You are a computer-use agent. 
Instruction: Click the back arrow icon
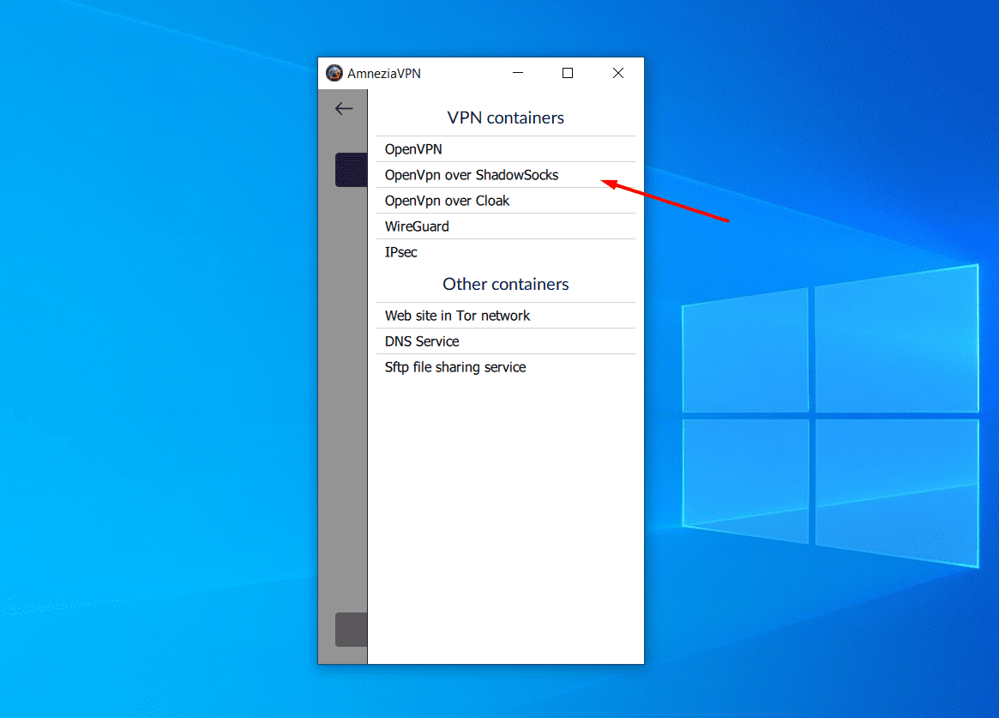tap(344, 108)
